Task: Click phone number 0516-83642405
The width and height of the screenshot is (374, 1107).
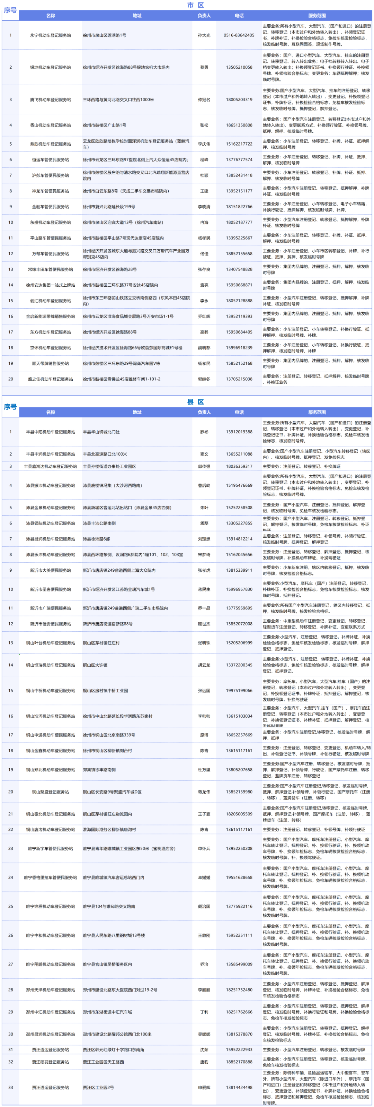Action: click(239, 35)
